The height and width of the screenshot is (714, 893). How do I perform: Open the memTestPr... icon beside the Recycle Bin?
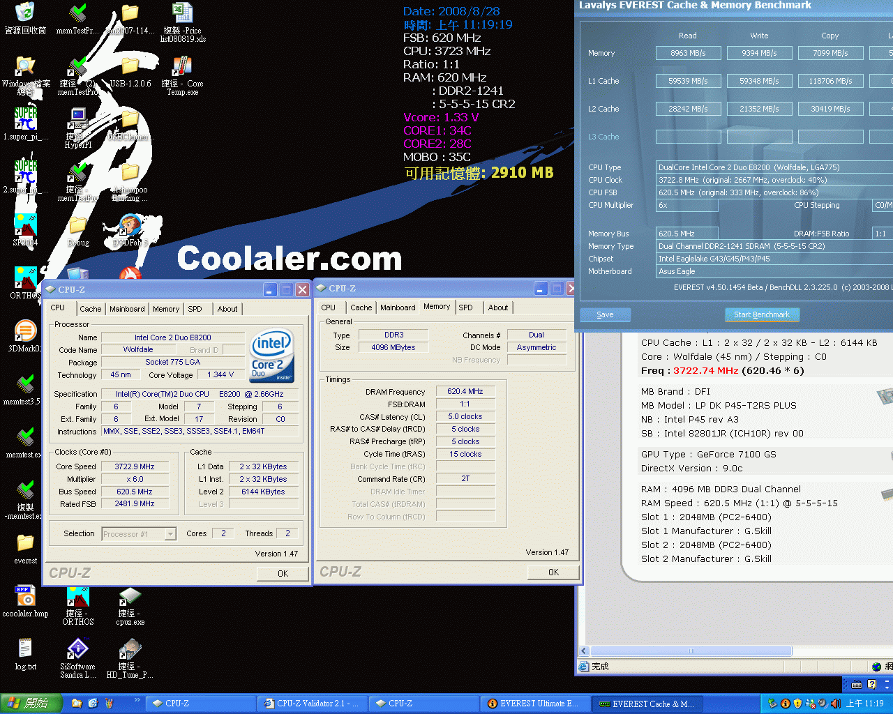coord(77,13)
